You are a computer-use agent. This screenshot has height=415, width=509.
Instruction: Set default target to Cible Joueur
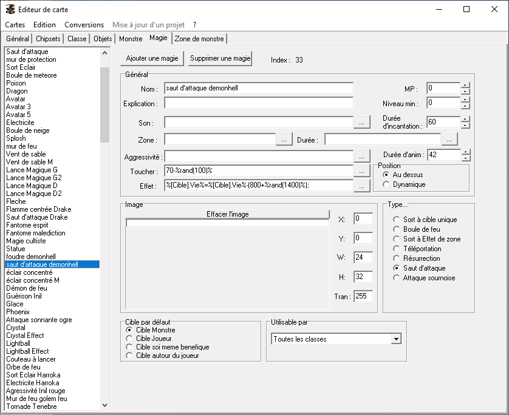click(x=129, y=339)
